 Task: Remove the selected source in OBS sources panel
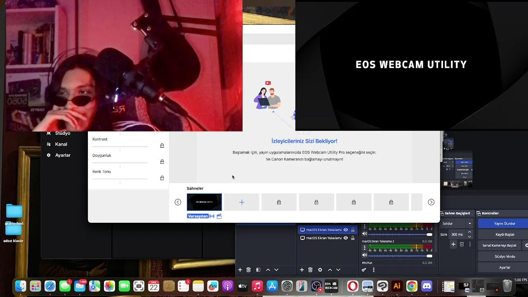310,270
